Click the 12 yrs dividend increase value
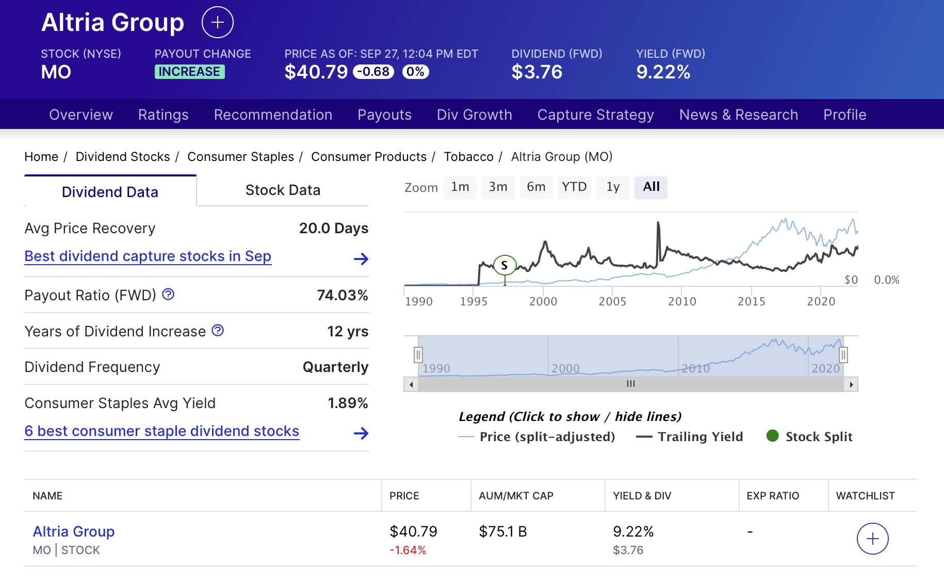The width and height of the screenshot is (944, 583). point(348,331)
